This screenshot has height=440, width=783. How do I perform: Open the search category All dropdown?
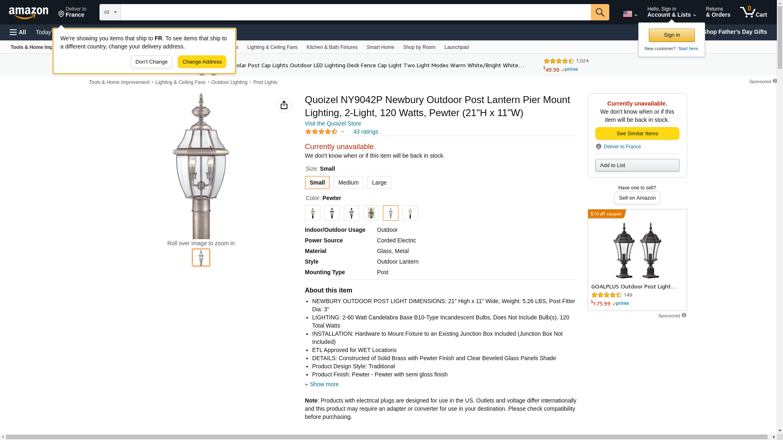pyautogui.click(x=110, y=12)
